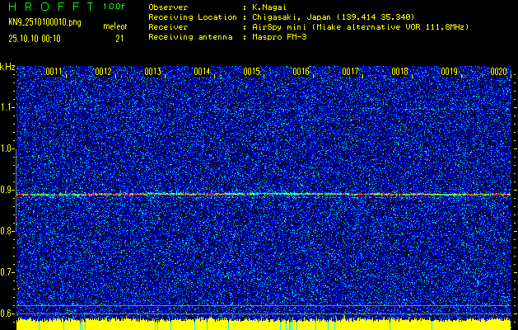Click the 0013 time tick label
518x330 pixels.
pos(153,72)
